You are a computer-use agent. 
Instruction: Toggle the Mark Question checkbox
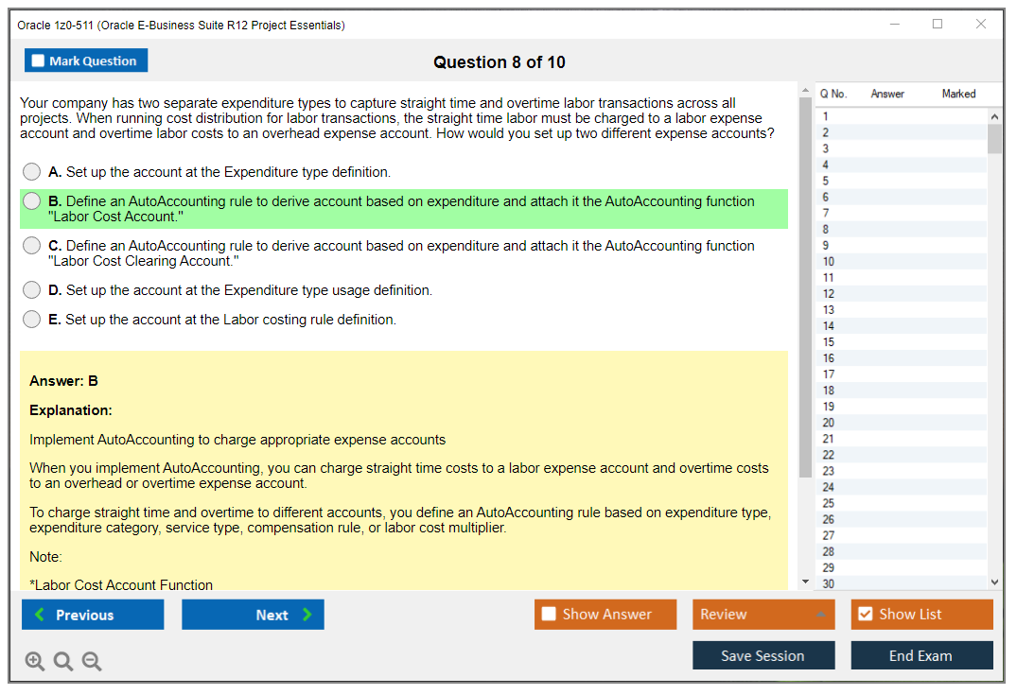click(39, 61)
